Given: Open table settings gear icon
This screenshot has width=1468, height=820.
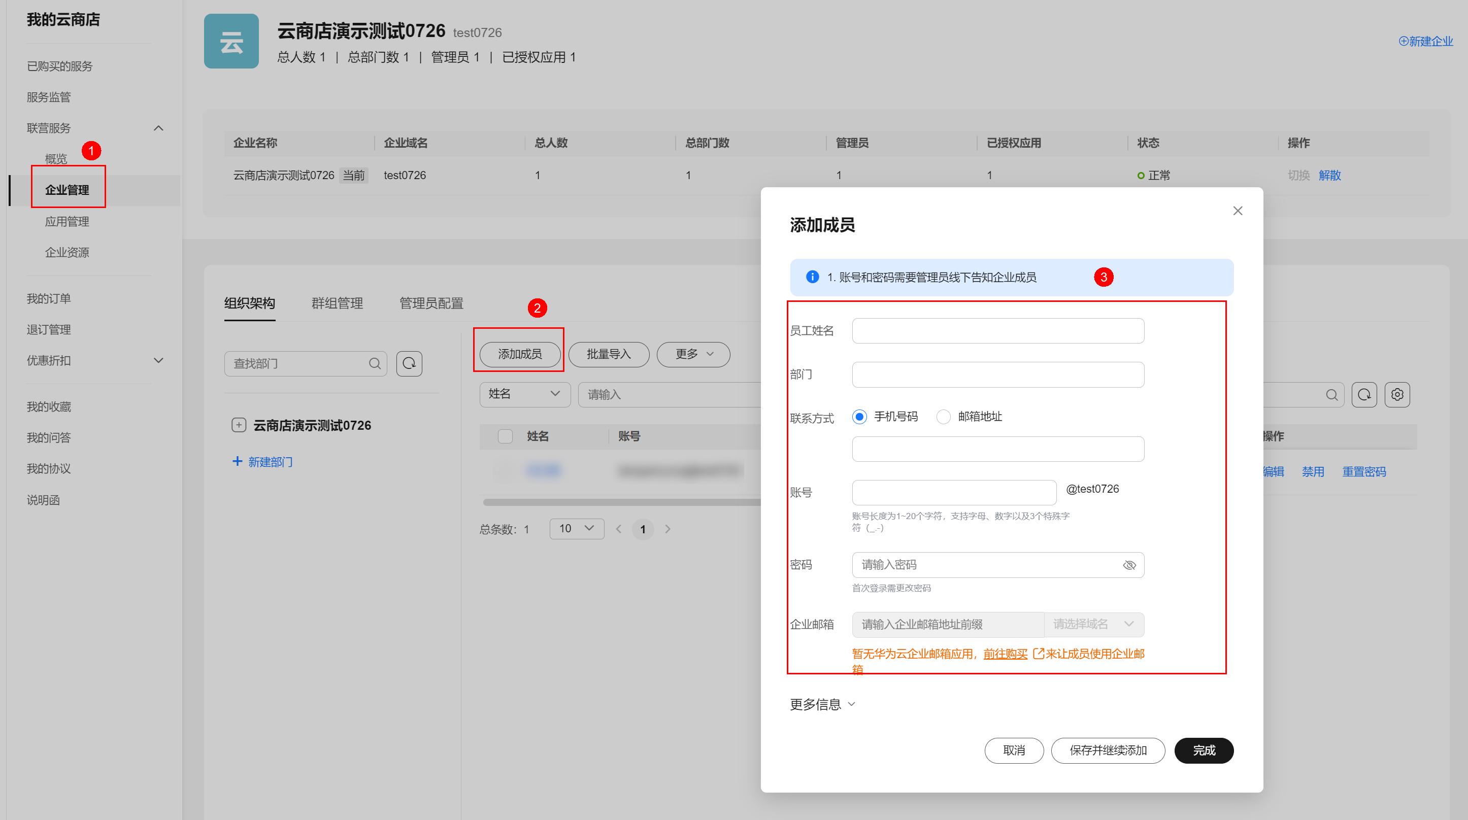Looking at the screenshot, I should (x=1397, y=394).
